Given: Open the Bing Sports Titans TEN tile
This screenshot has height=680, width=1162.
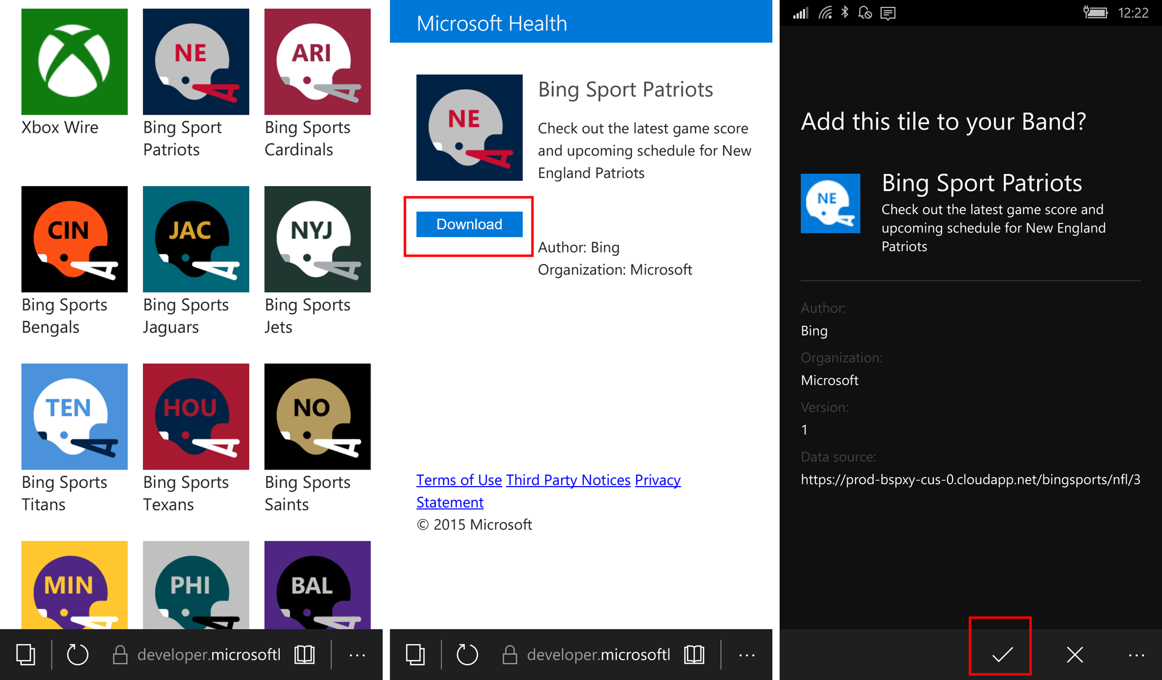Looking at the screenshot, I should click(74, 416).
